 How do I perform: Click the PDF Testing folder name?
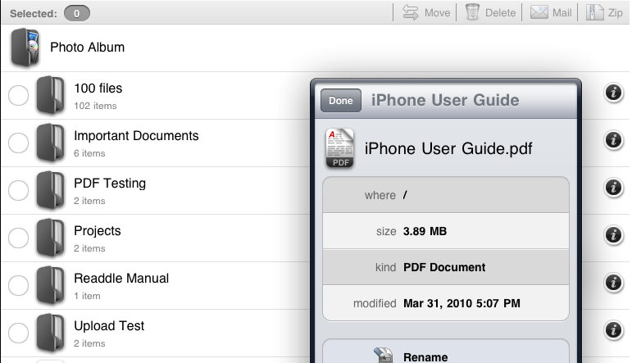[110, 184]
